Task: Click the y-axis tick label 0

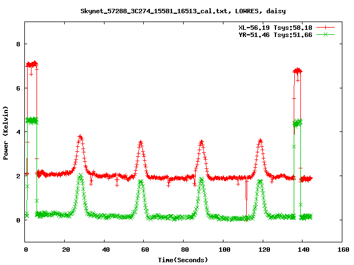Action: (x=18, y=220)
